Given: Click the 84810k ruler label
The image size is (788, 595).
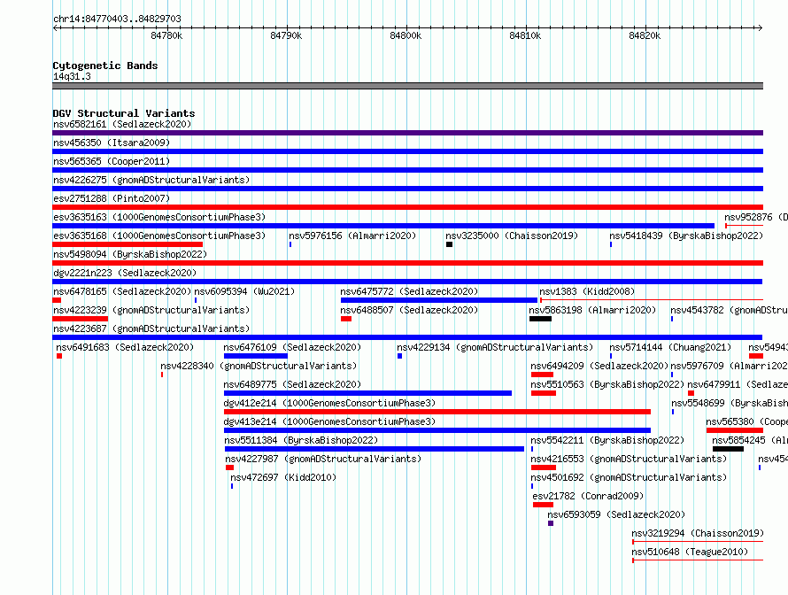Looking at the screenshot, I should point(525,36).
